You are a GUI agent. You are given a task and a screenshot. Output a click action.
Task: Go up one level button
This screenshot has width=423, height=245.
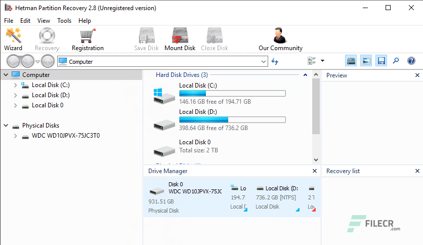click(48, 61)
